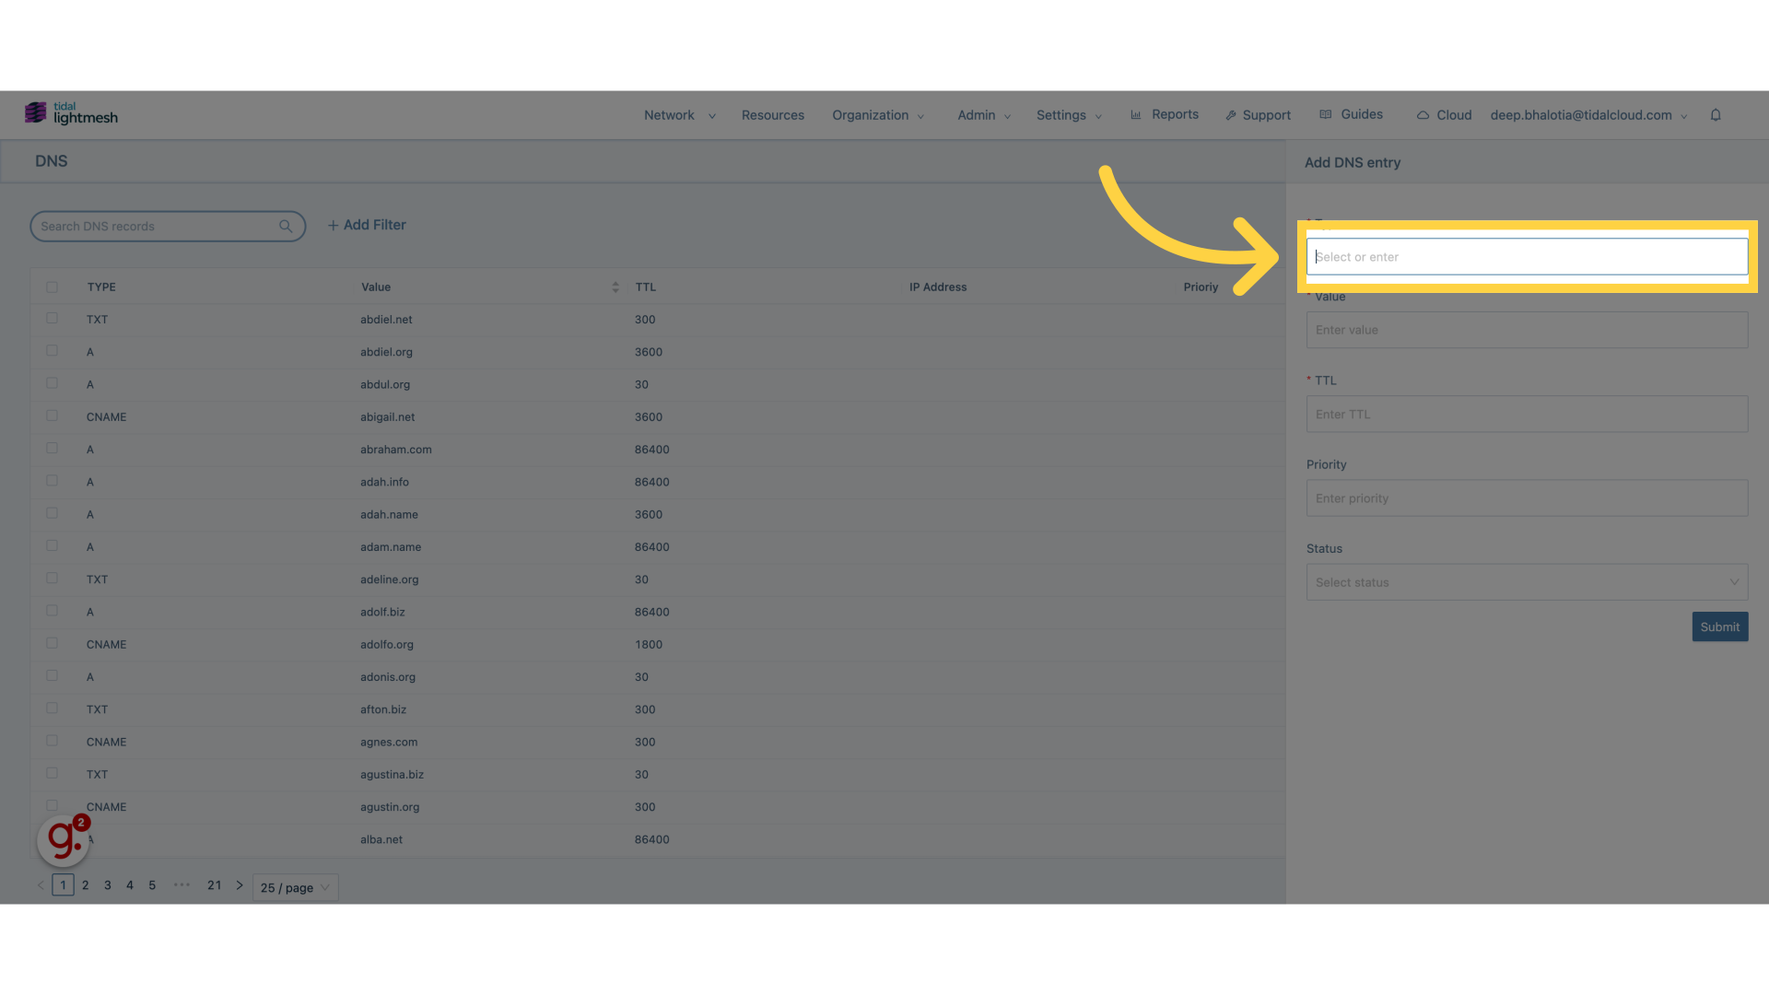Check the adeline.org row checkbox
1769x995 pixels.
point(53,579)
